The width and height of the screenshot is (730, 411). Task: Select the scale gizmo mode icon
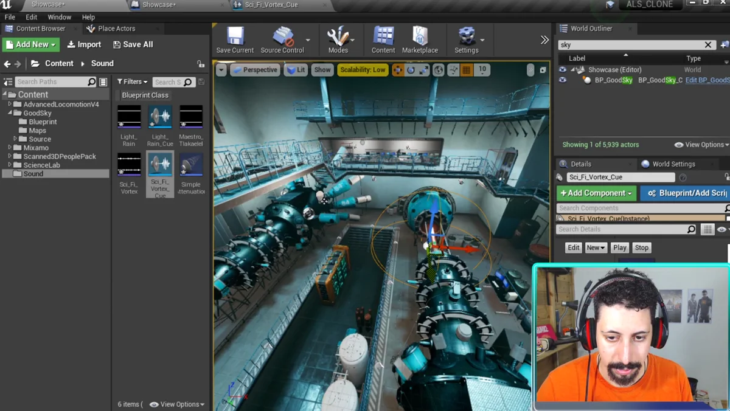(423, 70)
